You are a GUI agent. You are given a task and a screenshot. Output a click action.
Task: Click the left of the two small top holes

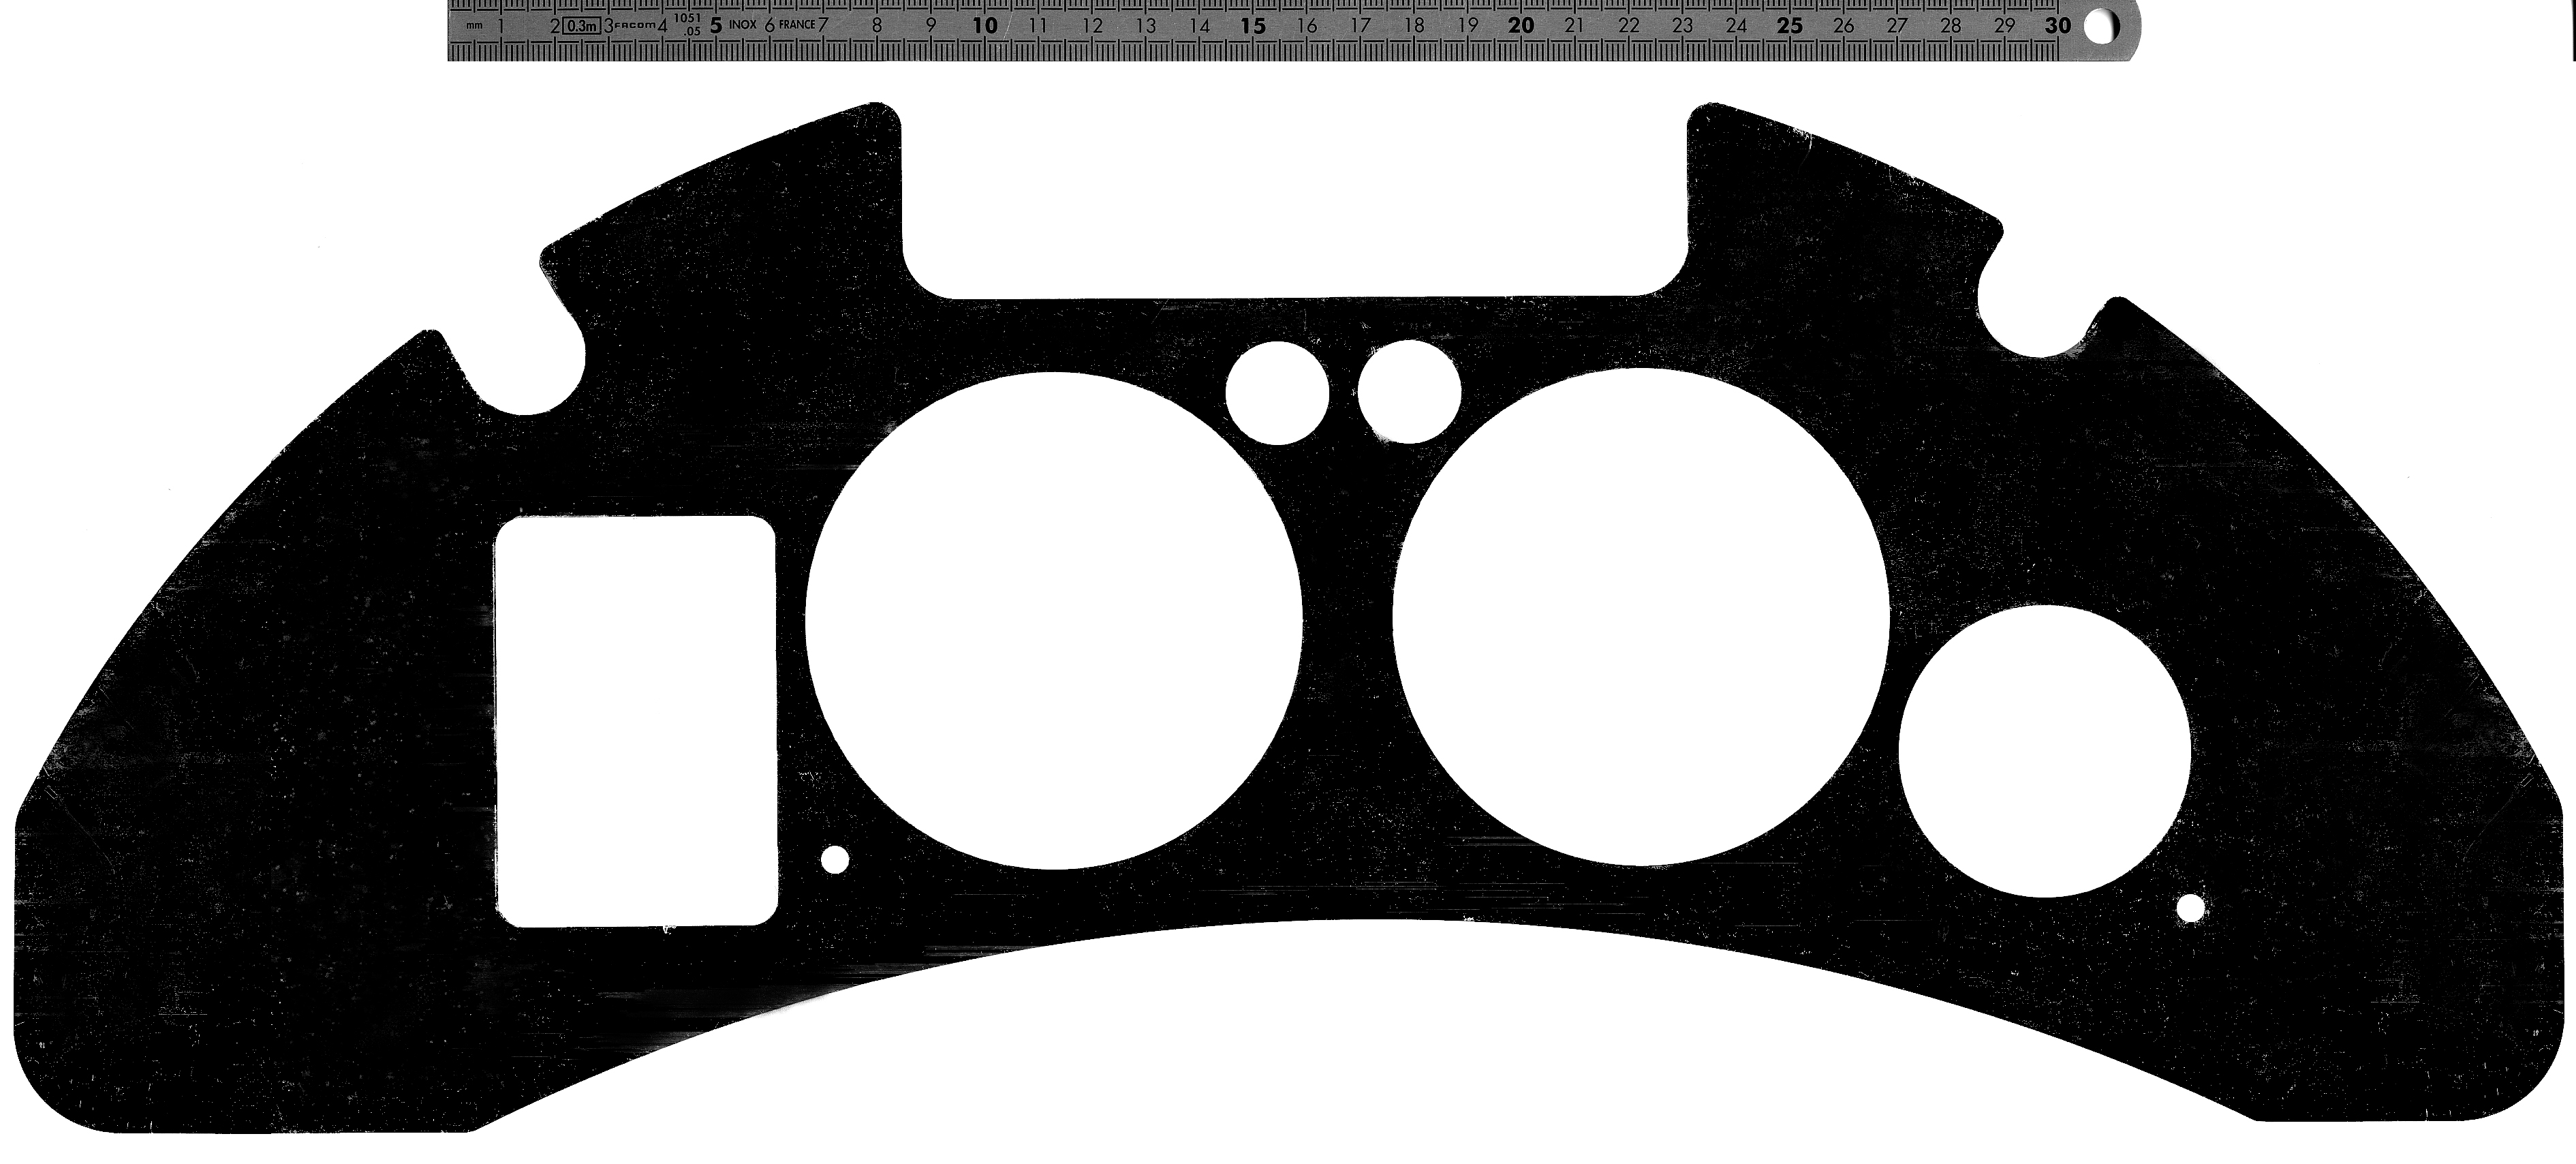(x=1278, y=393)
